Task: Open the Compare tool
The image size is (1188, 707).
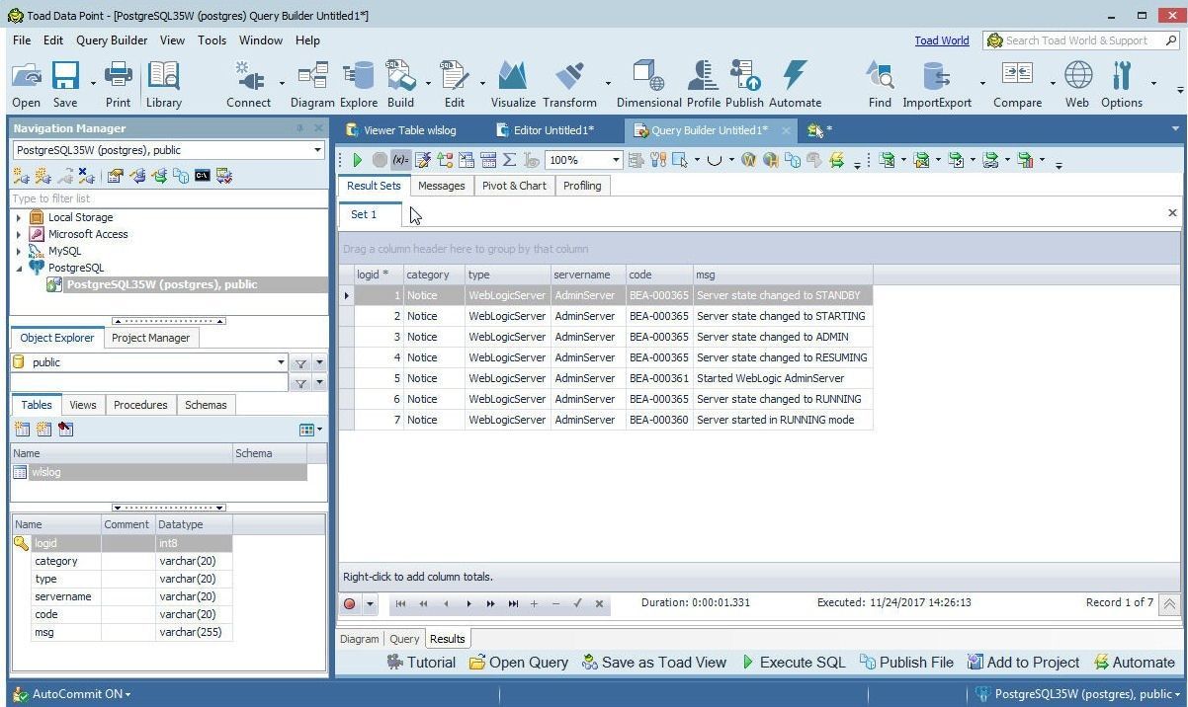Action: tap(1017, 84)
